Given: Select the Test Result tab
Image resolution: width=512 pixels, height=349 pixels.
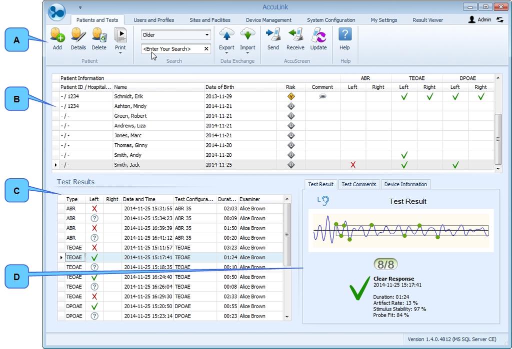Looking at the screenshot, I should pyautogui.click(x=320, y=184).
